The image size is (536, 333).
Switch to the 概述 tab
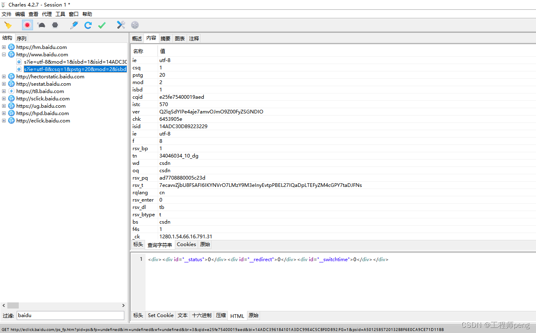137,38
